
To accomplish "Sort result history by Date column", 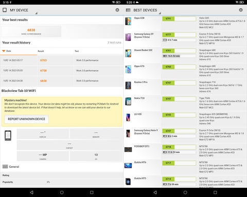I will click(x=19, y=51).
